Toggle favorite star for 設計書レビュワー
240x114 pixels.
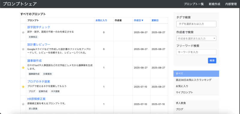23,49
